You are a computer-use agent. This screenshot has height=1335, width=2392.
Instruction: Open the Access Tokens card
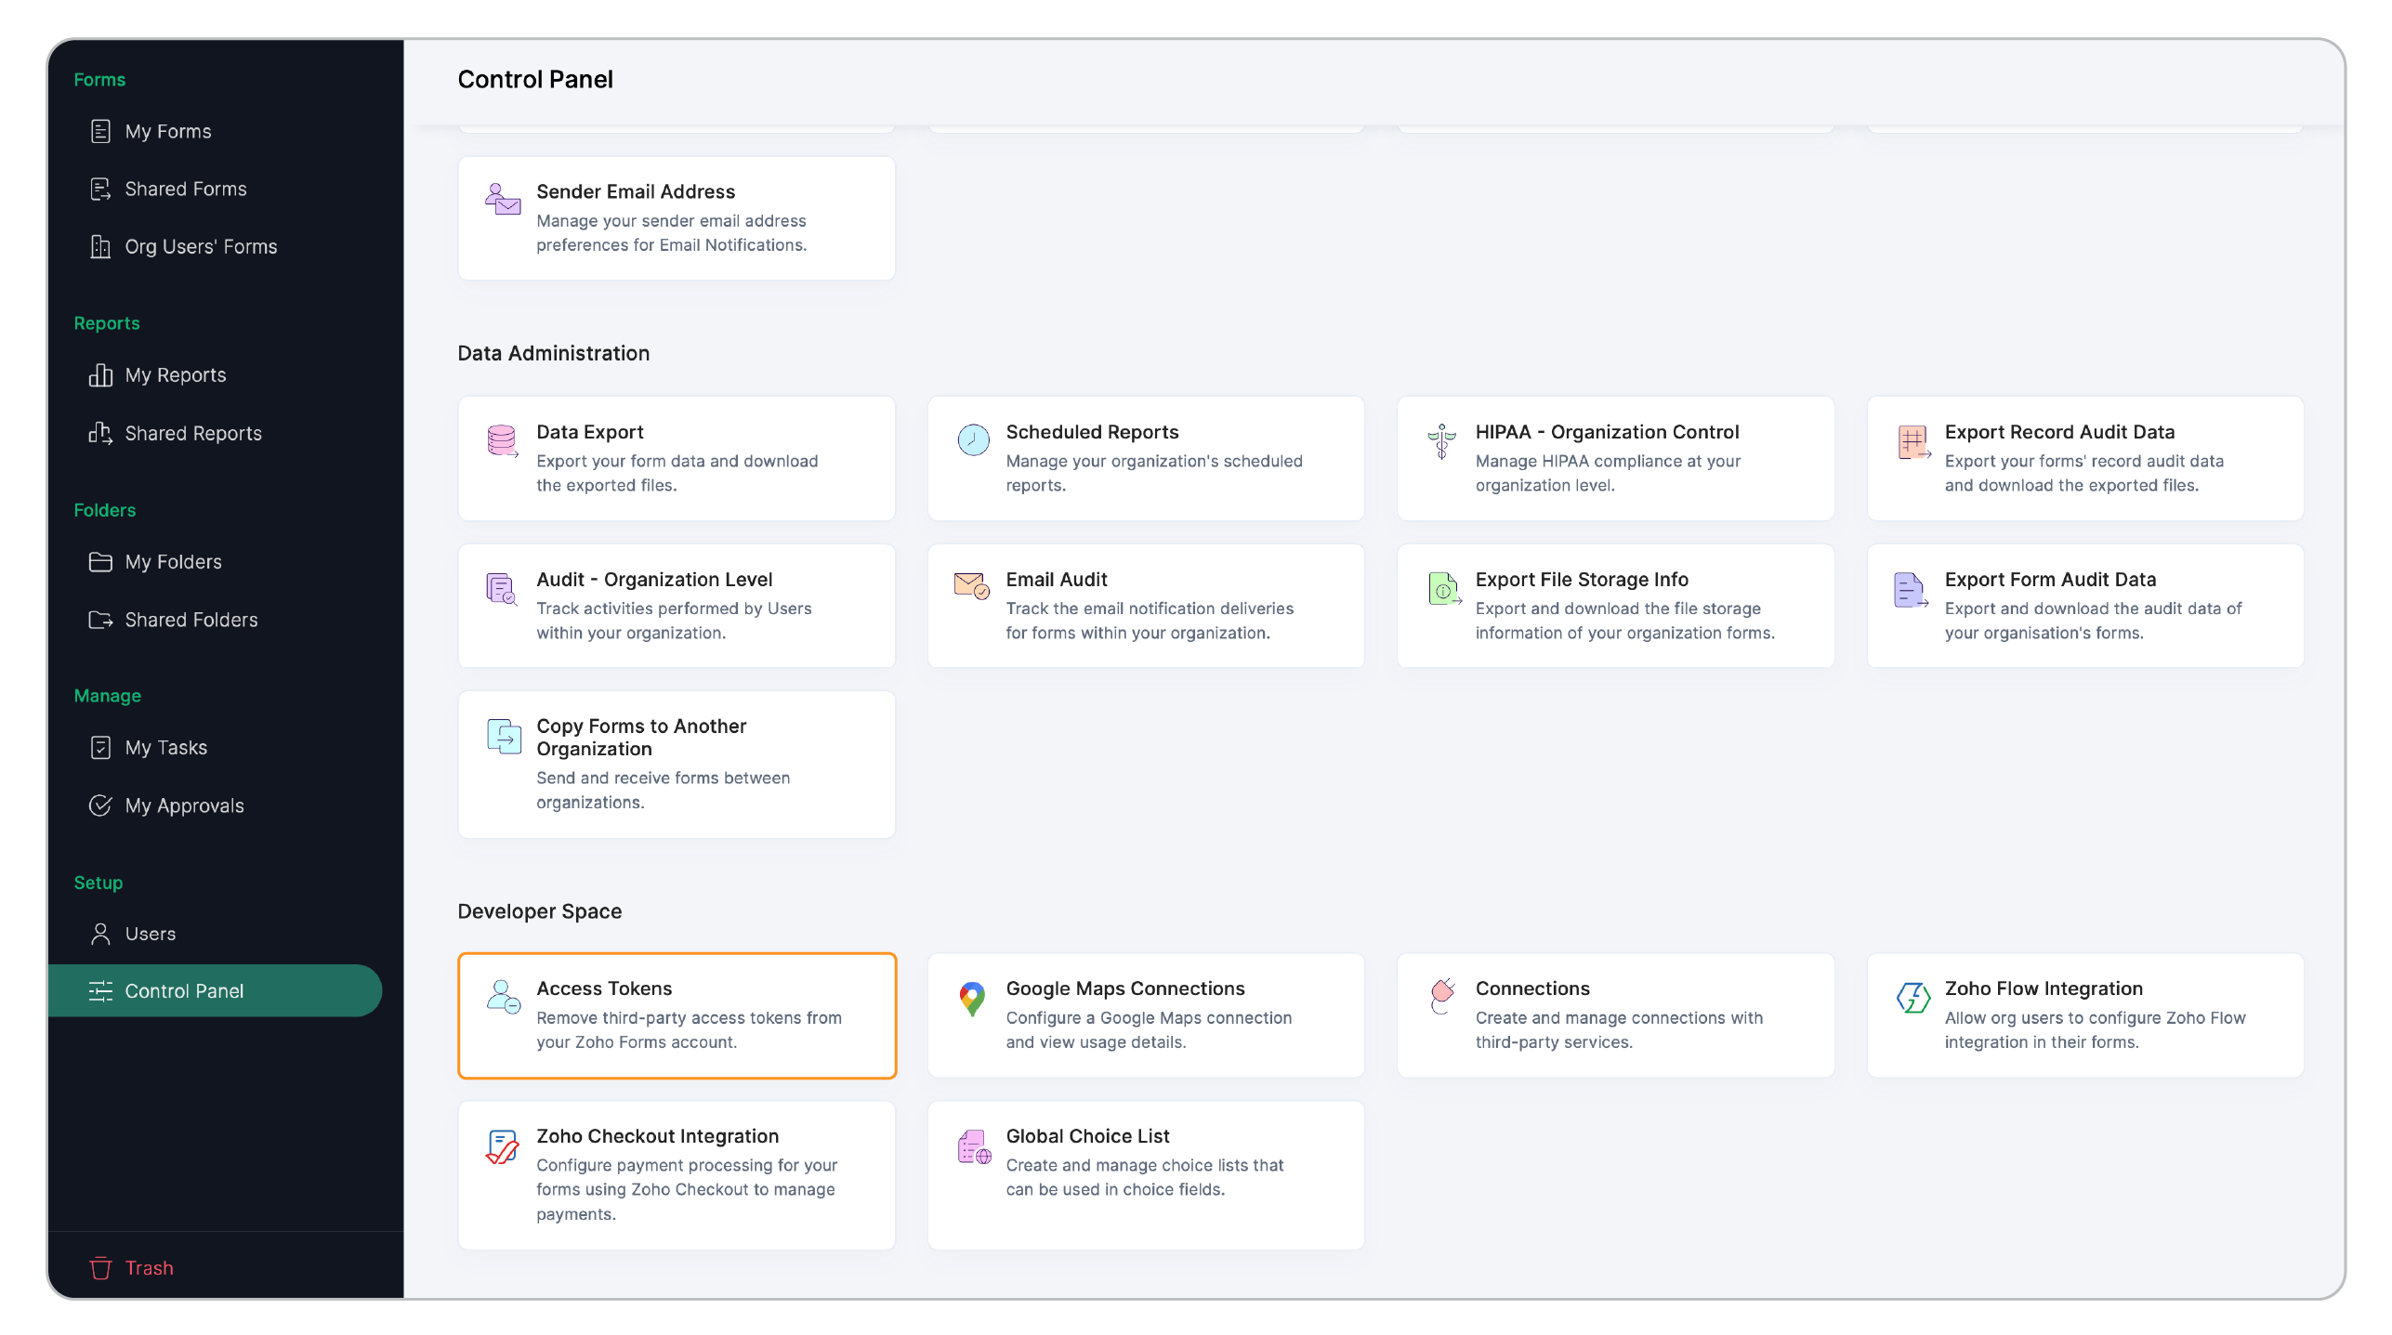677,1014
